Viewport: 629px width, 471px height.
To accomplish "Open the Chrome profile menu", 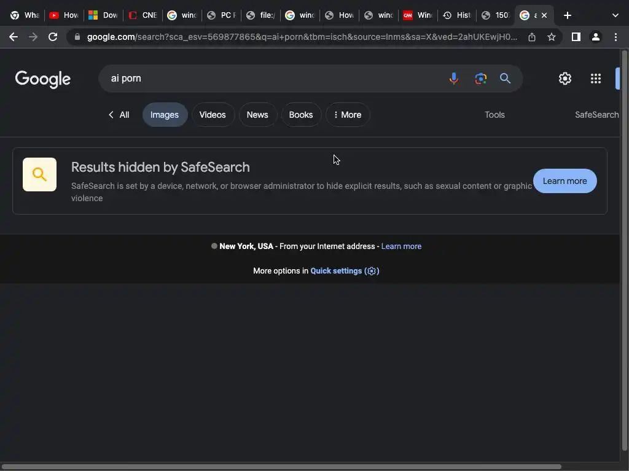I will [596, 37].
